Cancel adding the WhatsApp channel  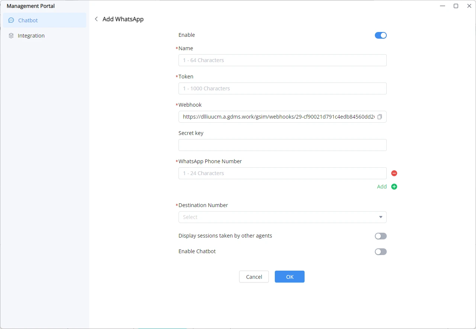point(254,277)
